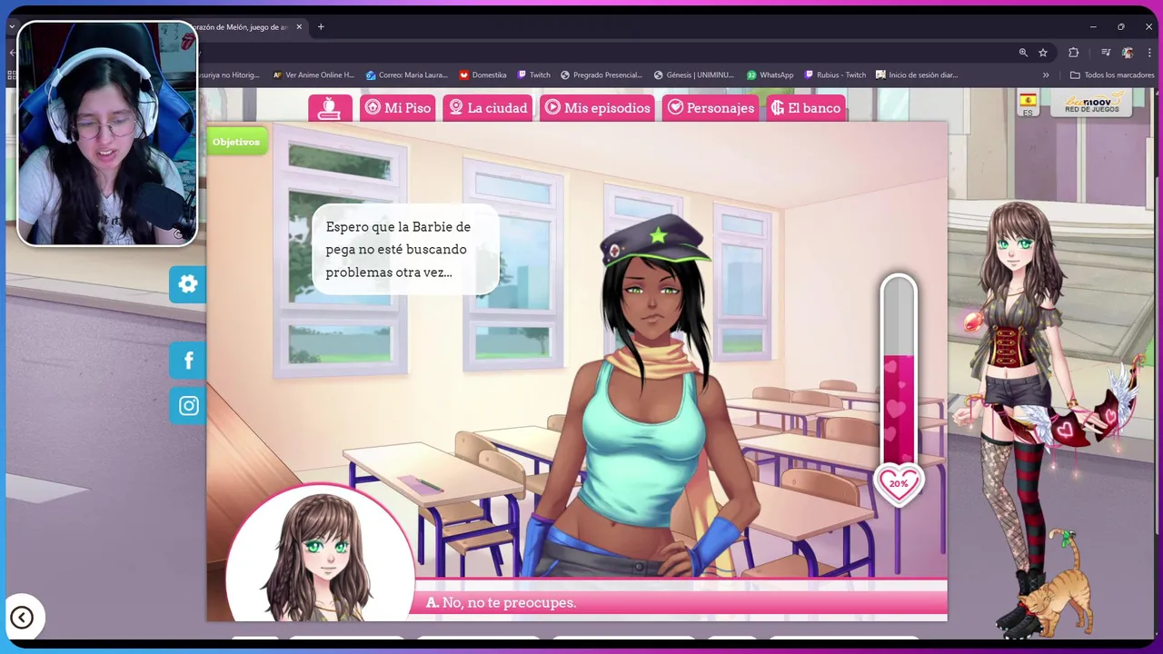Open the Chrome three-dot menu
This screenshot has height=654, width=1163.
pos(1149,53)
